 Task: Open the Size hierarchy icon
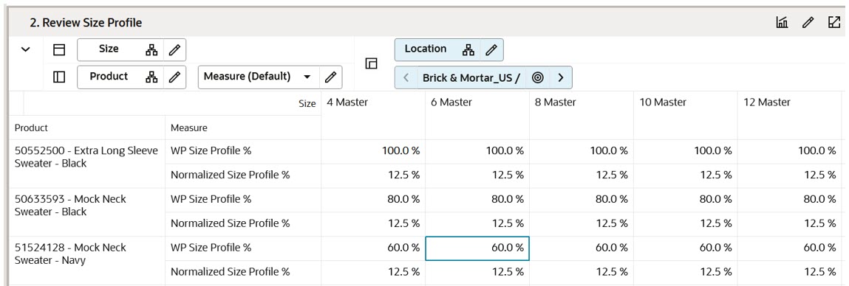pos(151,49)
